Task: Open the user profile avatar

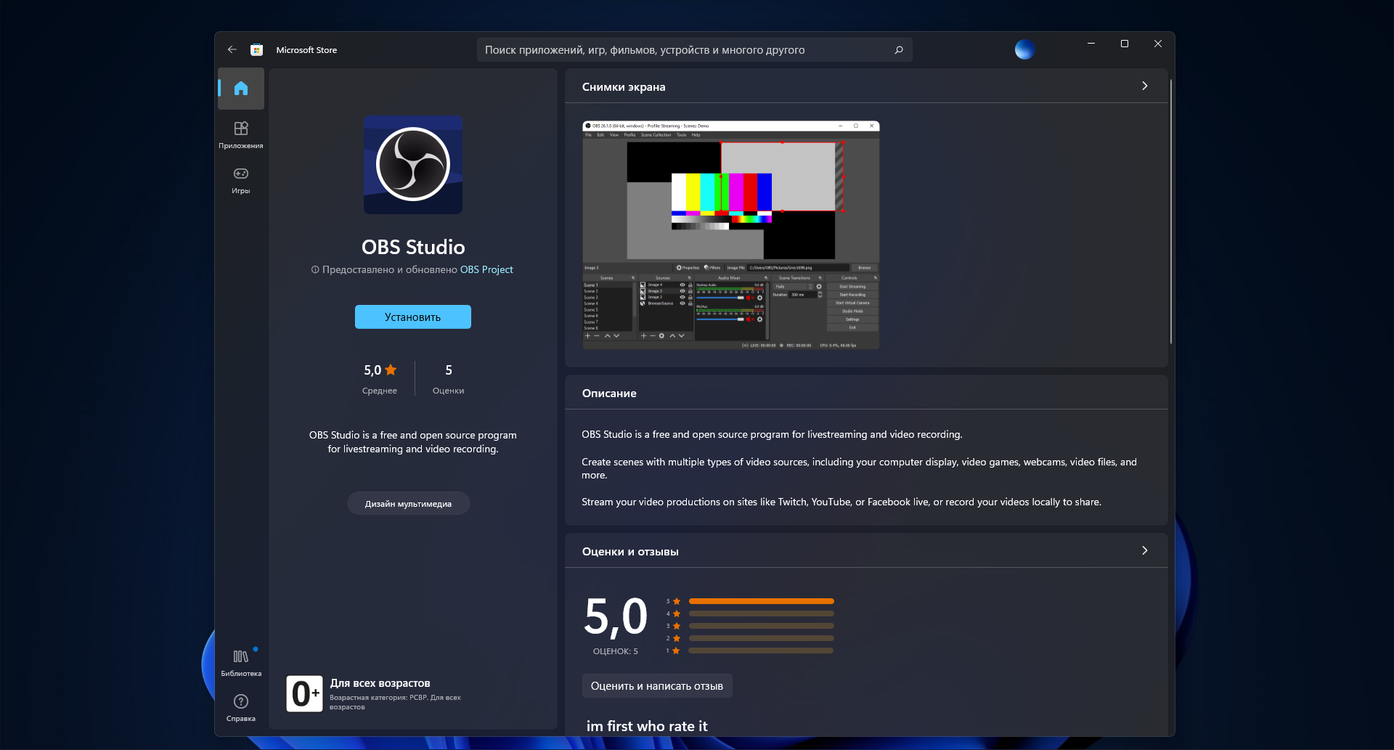Action: tap(1024, 49)
